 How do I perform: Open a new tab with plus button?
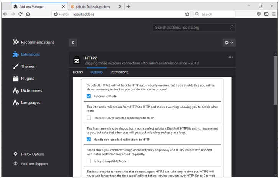point(128,6)
